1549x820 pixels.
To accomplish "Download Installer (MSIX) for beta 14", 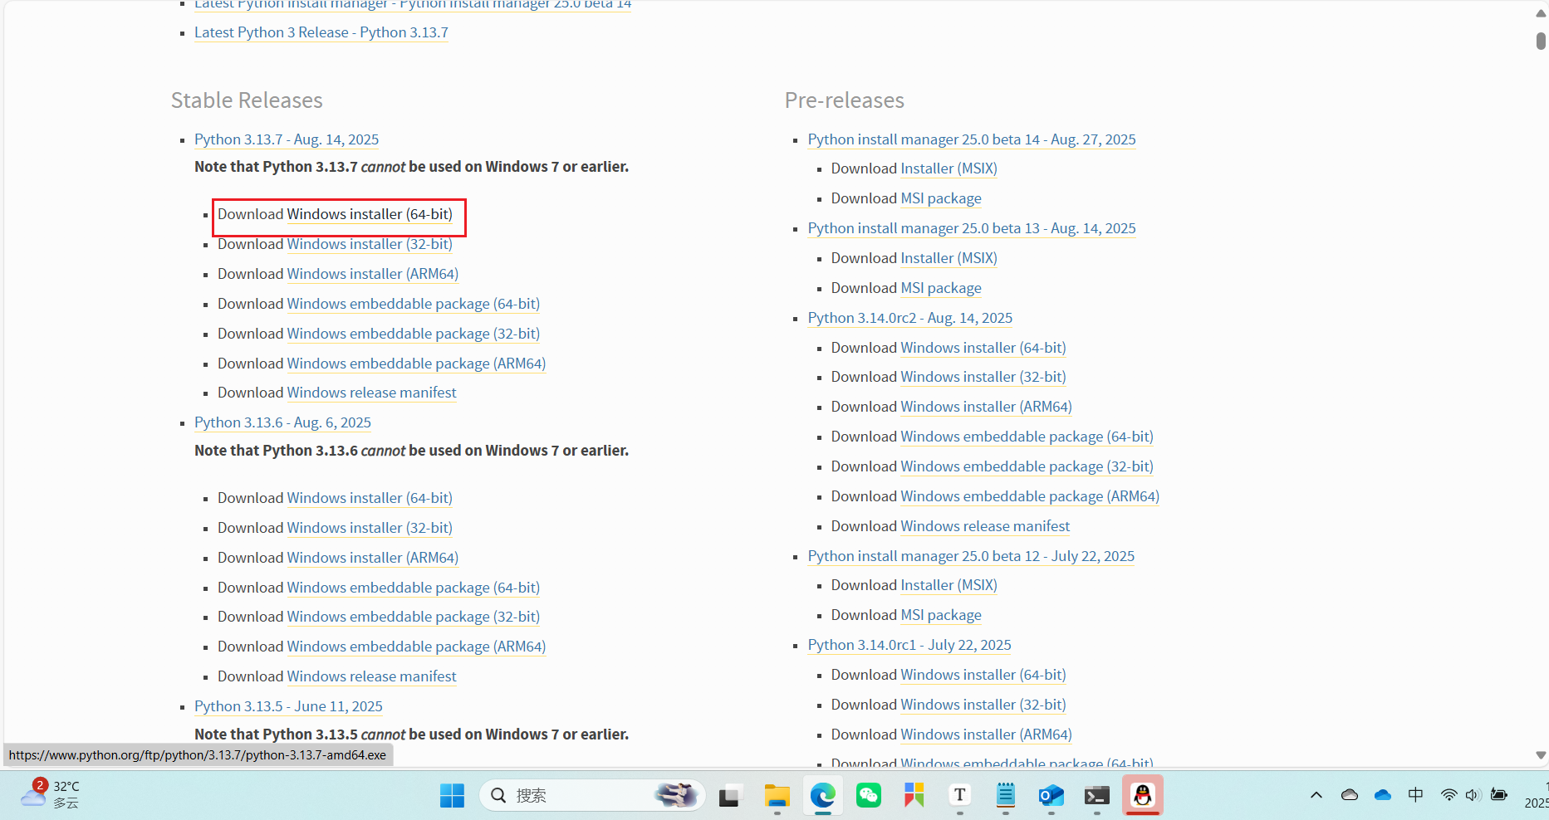I will tap(949, 168).
